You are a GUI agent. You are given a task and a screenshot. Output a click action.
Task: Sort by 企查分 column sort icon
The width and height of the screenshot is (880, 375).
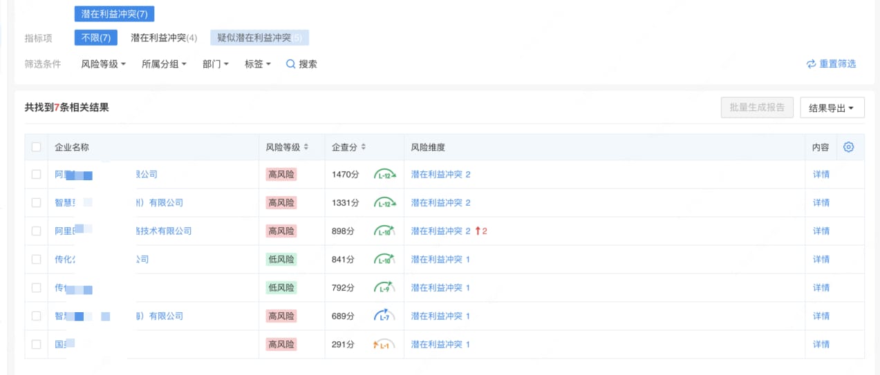pos(364,148)
